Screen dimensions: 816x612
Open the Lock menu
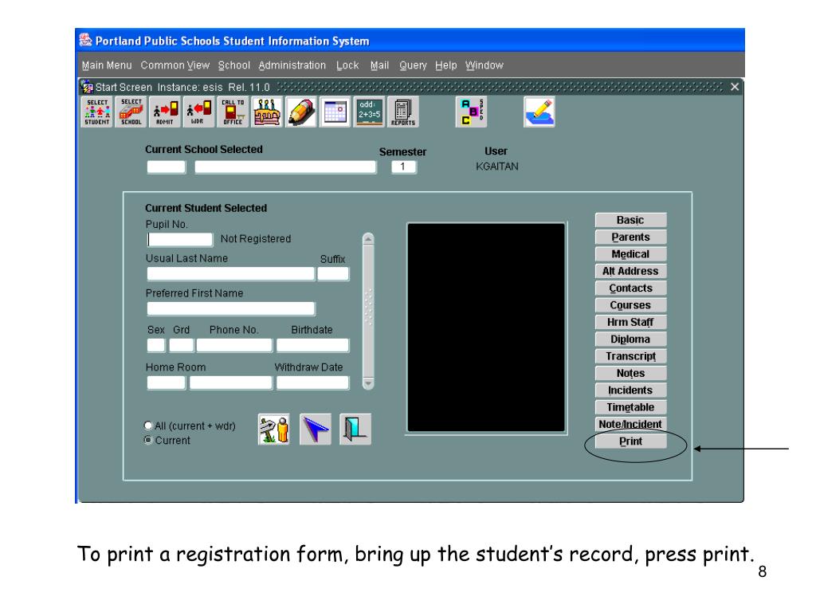pos(347,65)
